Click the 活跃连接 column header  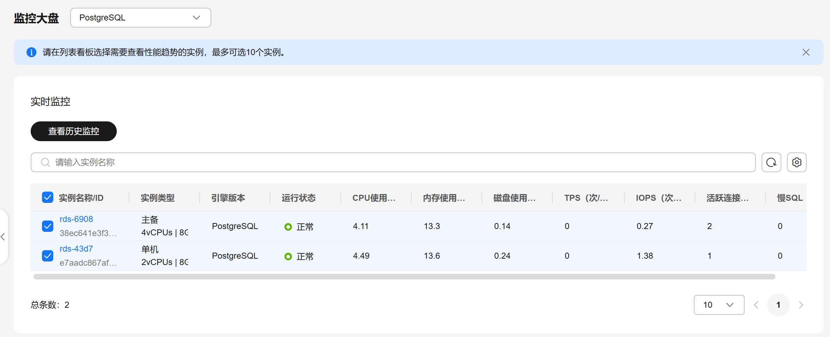tap(727, 198)
